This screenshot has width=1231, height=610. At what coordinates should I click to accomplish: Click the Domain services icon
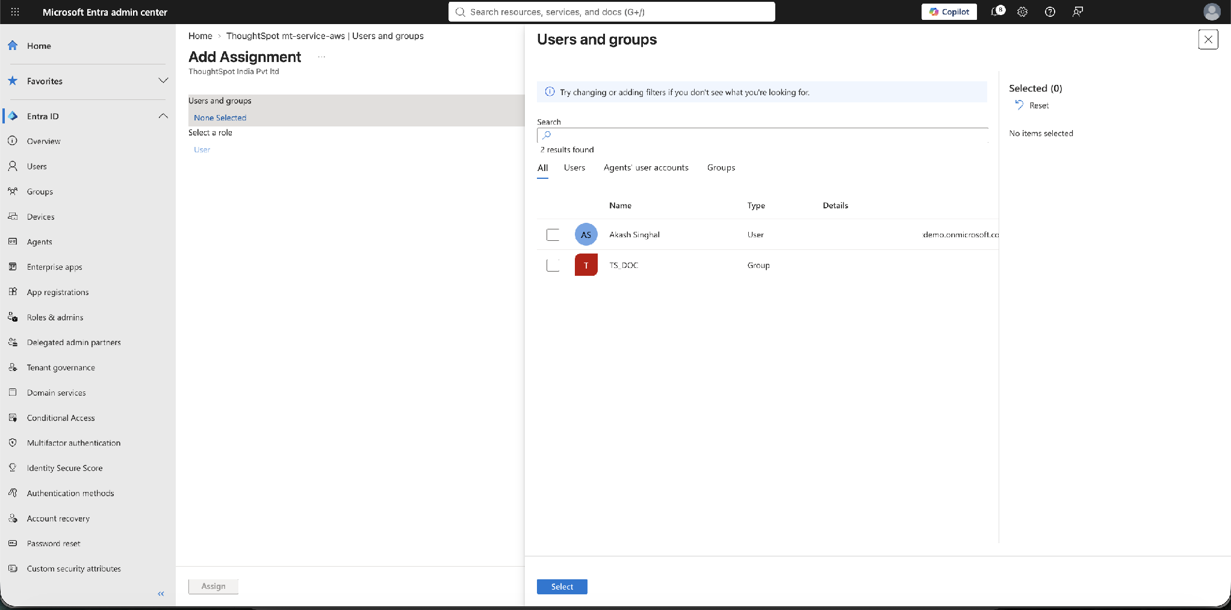click(x=13, y=393)
